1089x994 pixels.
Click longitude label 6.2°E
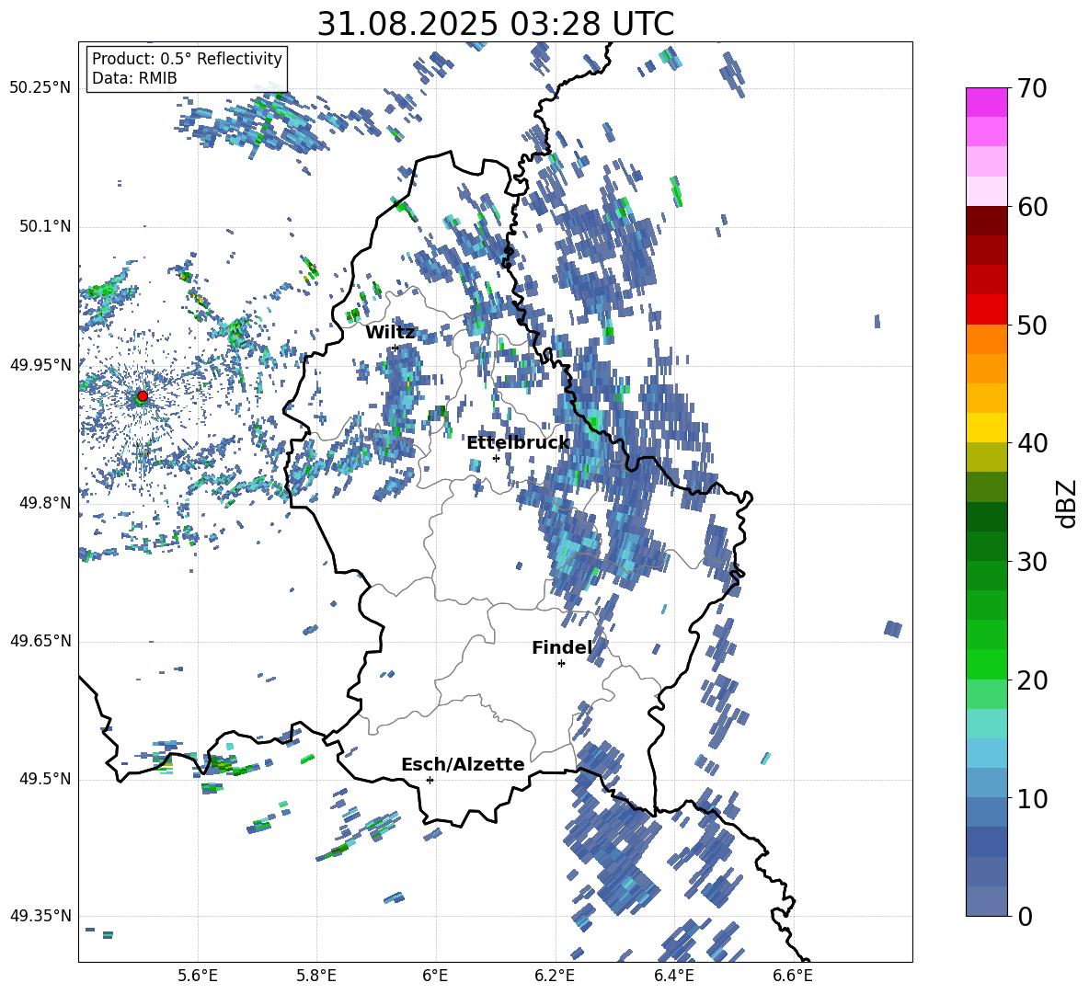(x=555, y=977)
